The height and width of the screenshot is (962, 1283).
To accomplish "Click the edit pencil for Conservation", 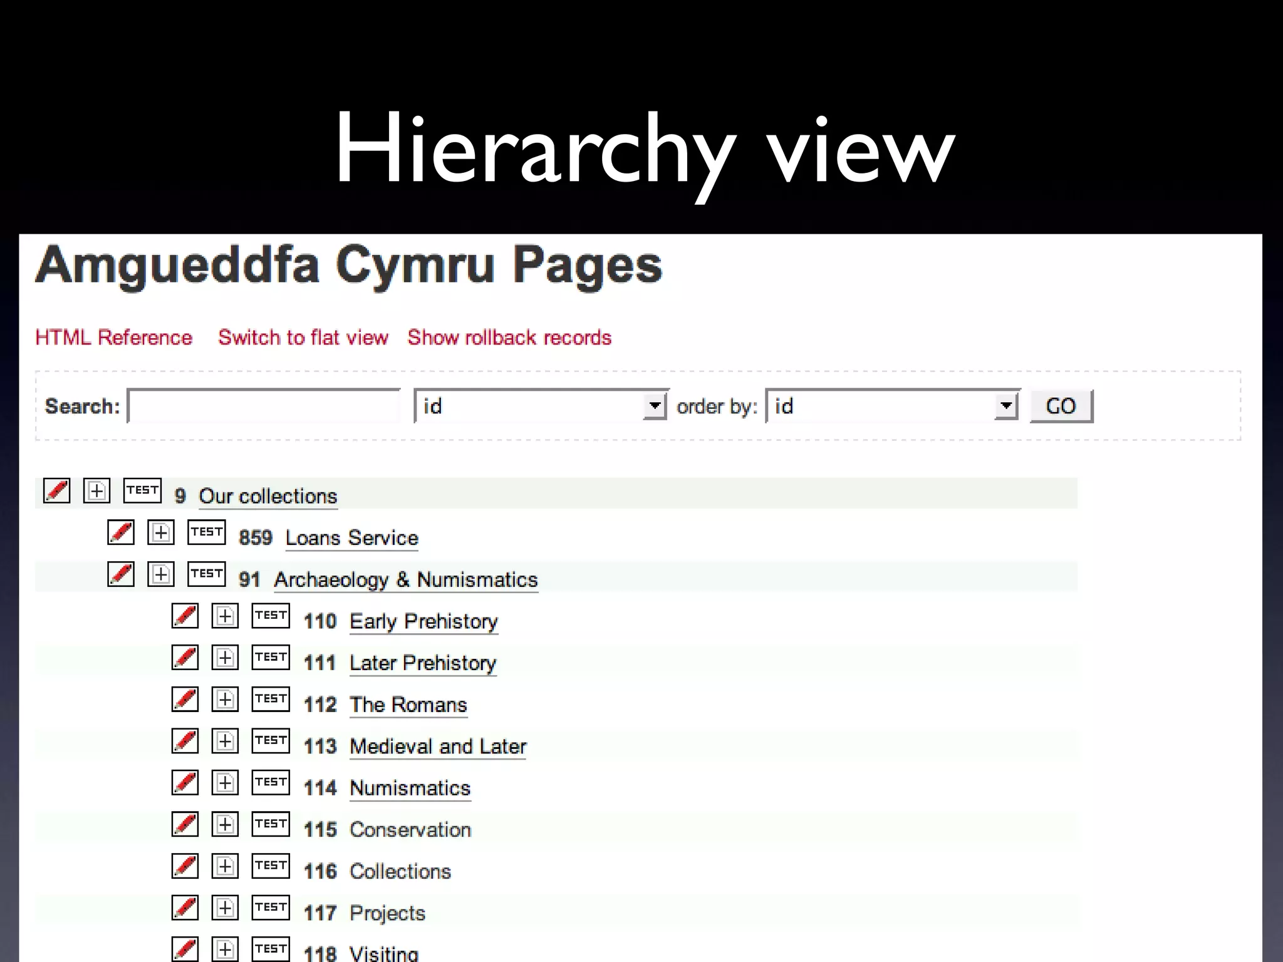I will pos(185,824).
